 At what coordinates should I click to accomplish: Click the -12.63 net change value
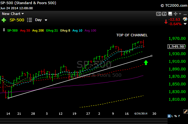coord(174,19)
